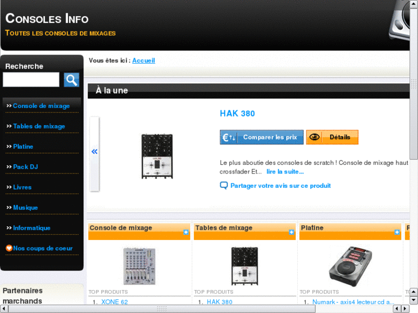The image size is (418, 313).
Task: Open the Livres category
Action: (22, 187)
